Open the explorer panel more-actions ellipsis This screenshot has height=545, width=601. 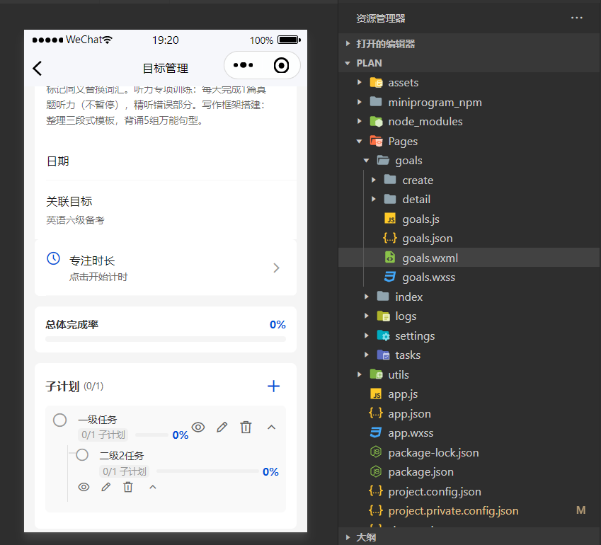(x=576, y=18)
